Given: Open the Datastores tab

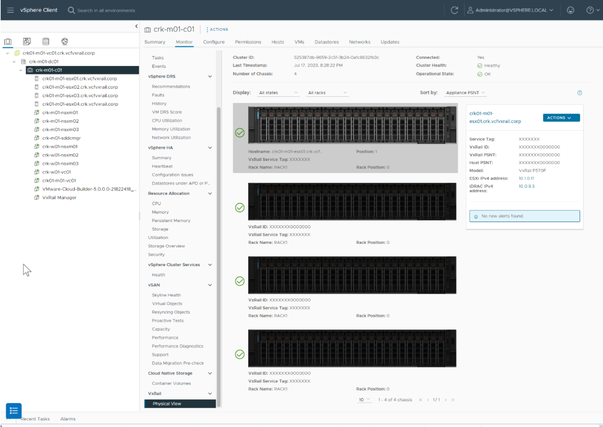Looking at the screenshot, I should tap(327, 42).
